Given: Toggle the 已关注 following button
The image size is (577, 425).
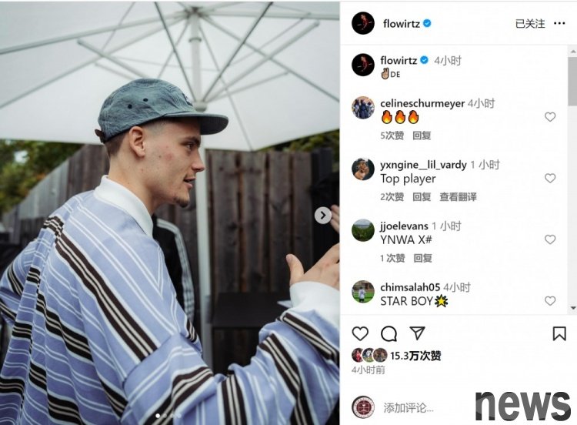Looking at the screenshot, I should coord(530,24).
